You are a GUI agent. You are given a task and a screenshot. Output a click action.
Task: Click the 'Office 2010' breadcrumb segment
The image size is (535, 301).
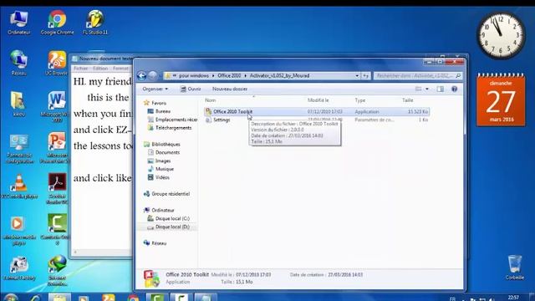[229, 75]
